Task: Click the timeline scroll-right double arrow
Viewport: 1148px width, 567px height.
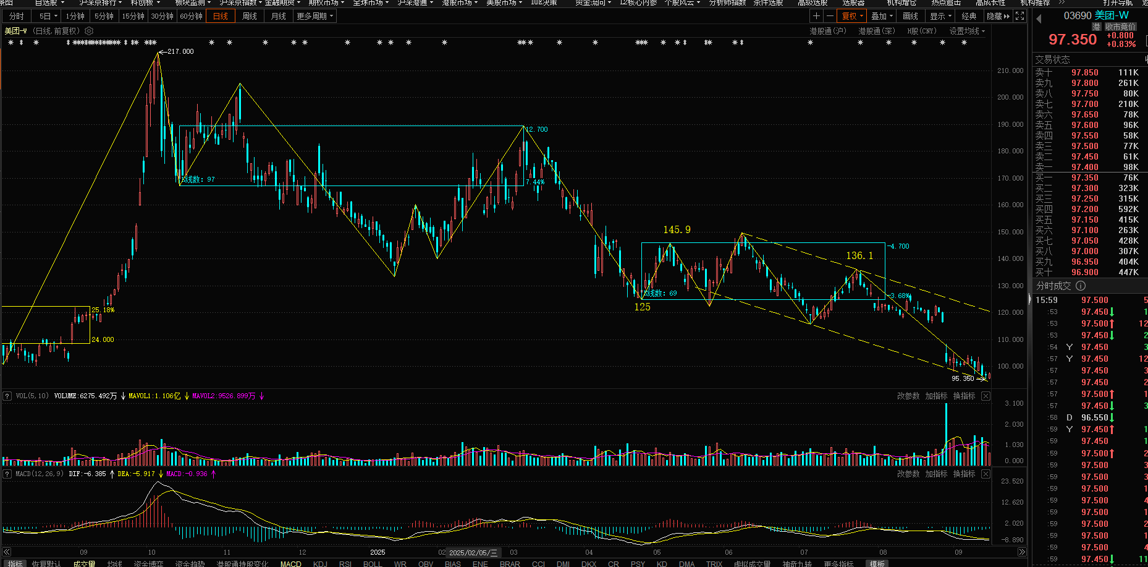Action: click(1021, 552)
